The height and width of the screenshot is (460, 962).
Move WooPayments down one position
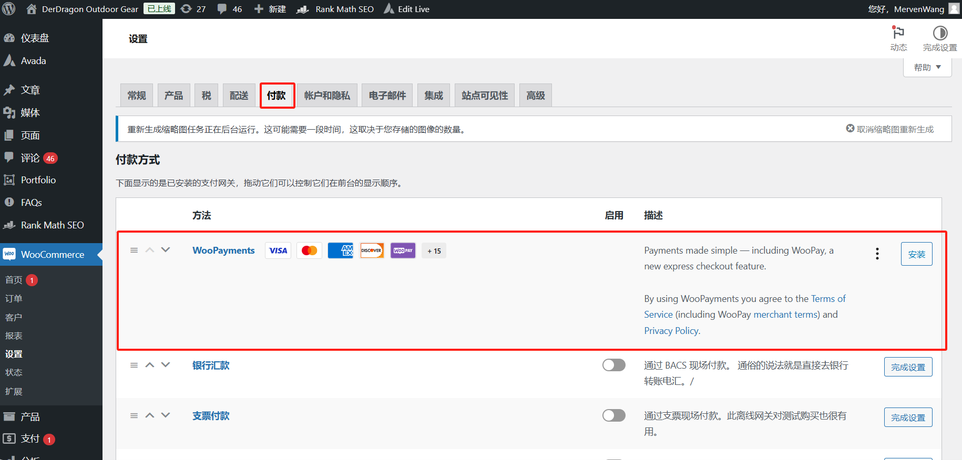(x=166, y=250)
